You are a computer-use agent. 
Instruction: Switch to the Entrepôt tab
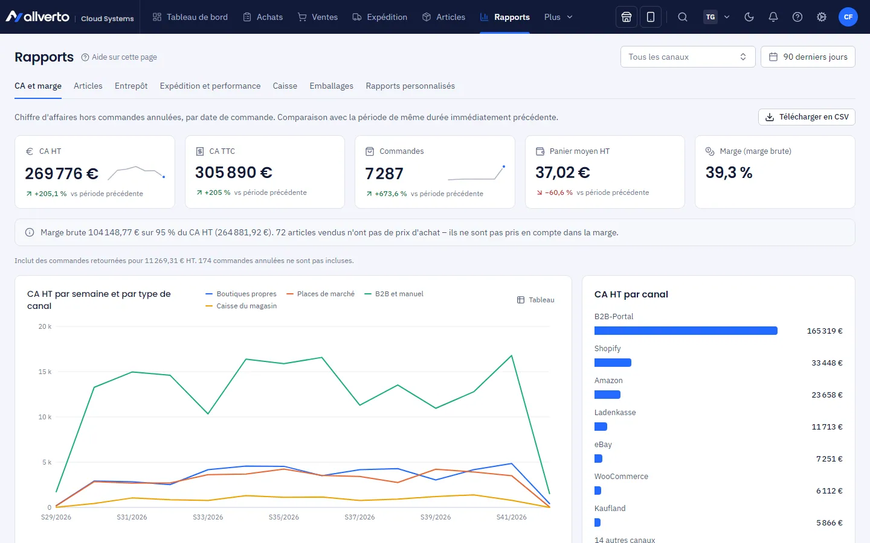tap(131, 86)
